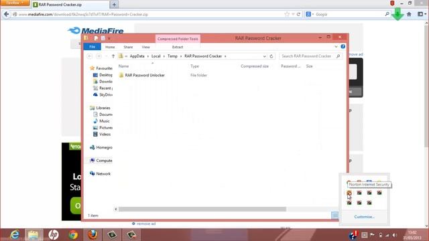This screenshot has width=429, height=241.
Task: Click AppData in the breadcrumb path
Action: click(137, 56)
